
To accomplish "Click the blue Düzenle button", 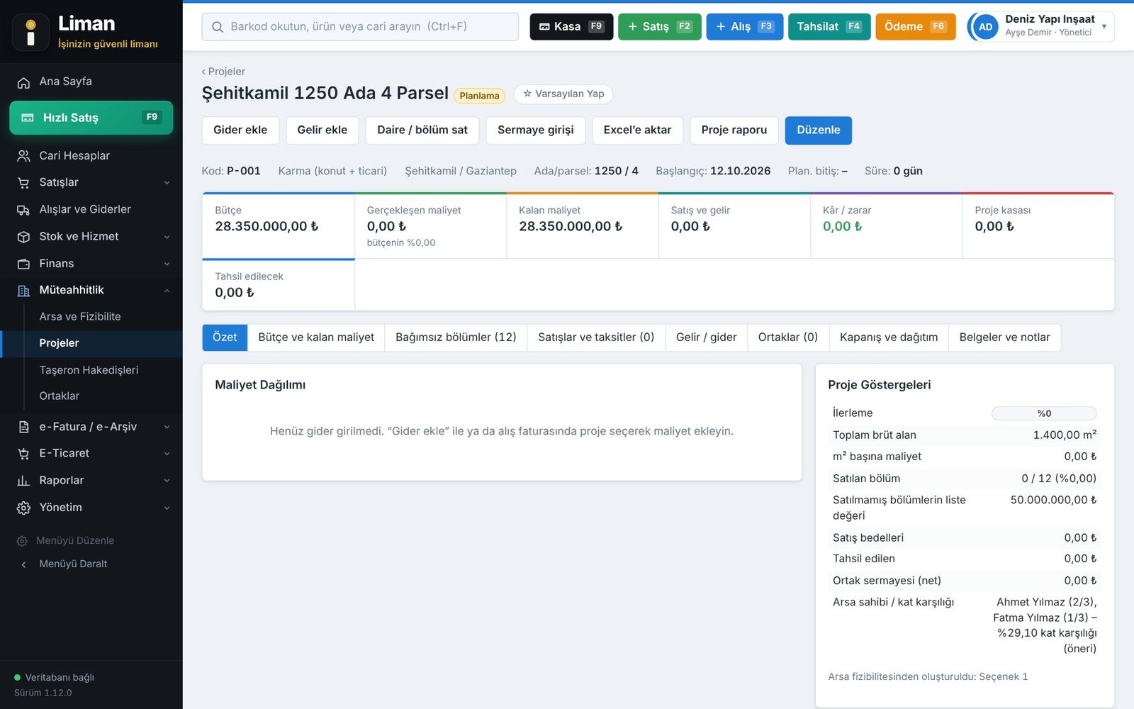I will click(x=818, y=130).
